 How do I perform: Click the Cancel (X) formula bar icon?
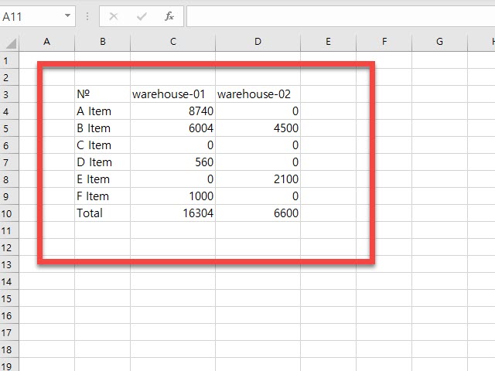(x=114, y=16)
